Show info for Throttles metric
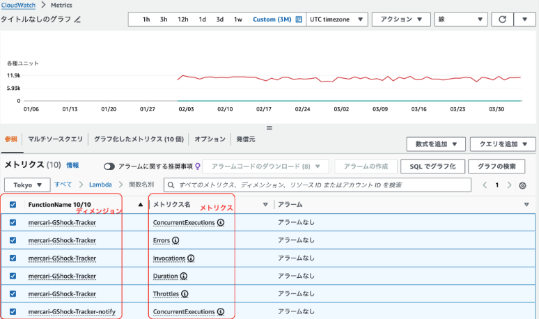 tap(185, 294)
